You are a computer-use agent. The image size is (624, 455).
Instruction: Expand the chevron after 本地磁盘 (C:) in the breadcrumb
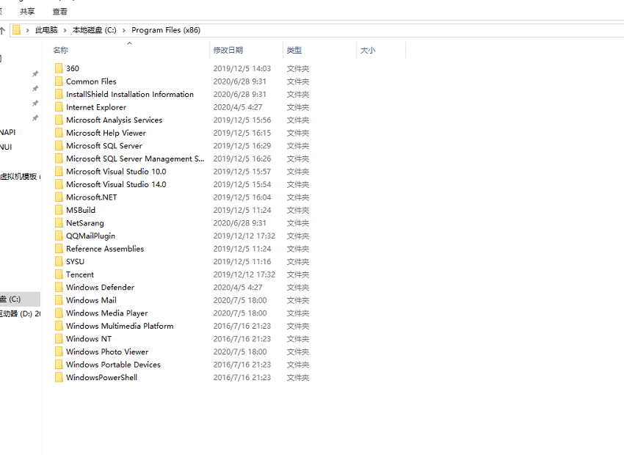[124, 30]
